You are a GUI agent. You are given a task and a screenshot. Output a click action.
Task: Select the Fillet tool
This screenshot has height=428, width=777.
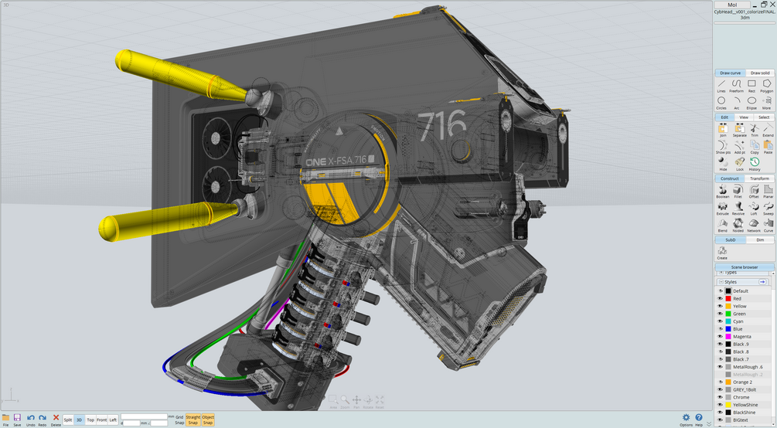[x=738, y=192]
